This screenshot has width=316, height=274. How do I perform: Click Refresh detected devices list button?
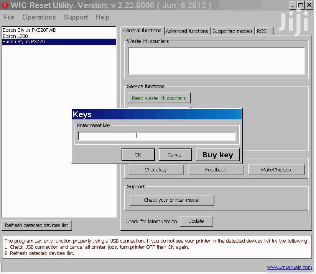[x=36, y=225]
